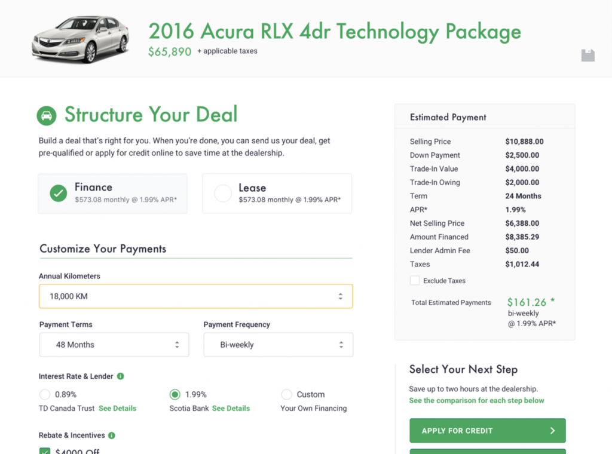
Task: Choose the Custom financing radio button
Action: click(287, 394)
